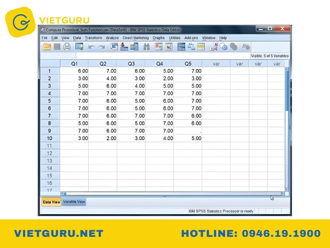Click Q3 value 4.00 in row 3
The image size is (330, 248).
(131, 86)
